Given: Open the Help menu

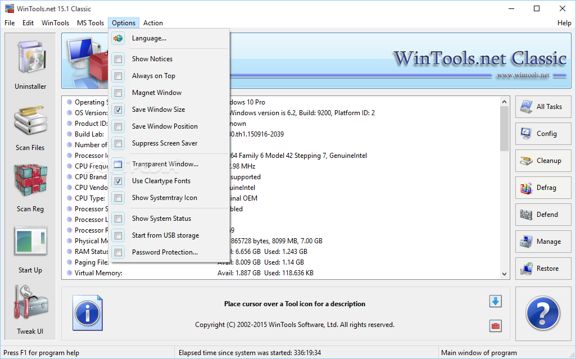Looking at the screenshot, I should (564, 23).
